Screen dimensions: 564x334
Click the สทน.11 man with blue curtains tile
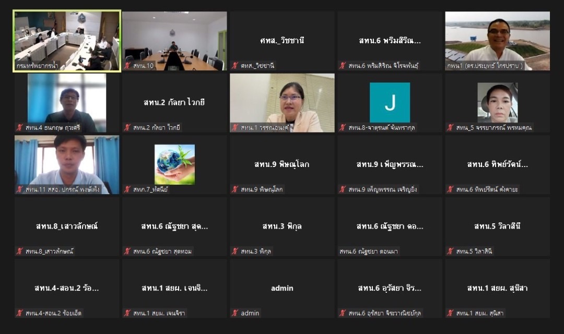tap(67, 165)
